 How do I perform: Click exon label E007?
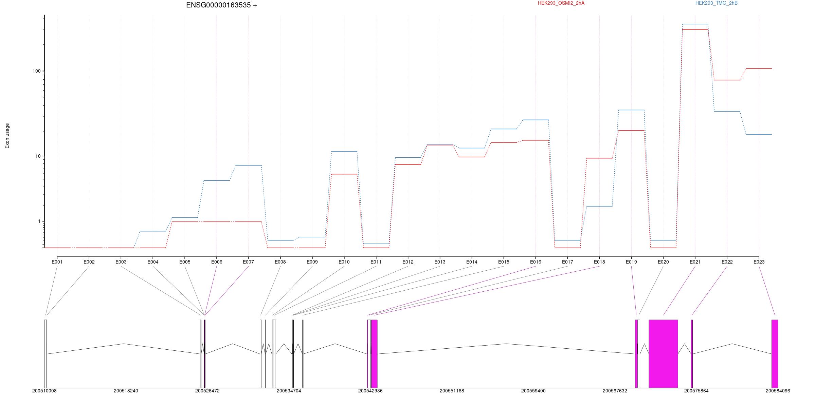coord(248,262)
